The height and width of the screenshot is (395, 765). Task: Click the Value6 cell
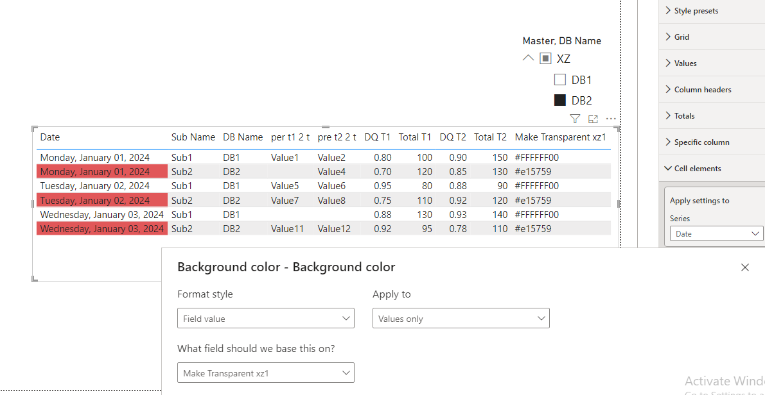point(331,185)
